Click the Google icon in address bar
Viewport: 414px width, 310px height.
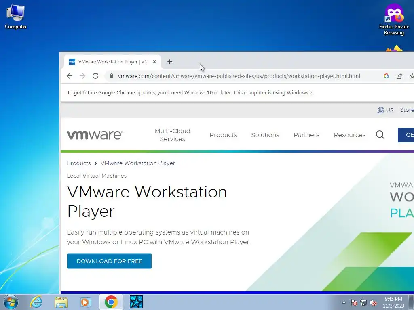pos(386,76)
